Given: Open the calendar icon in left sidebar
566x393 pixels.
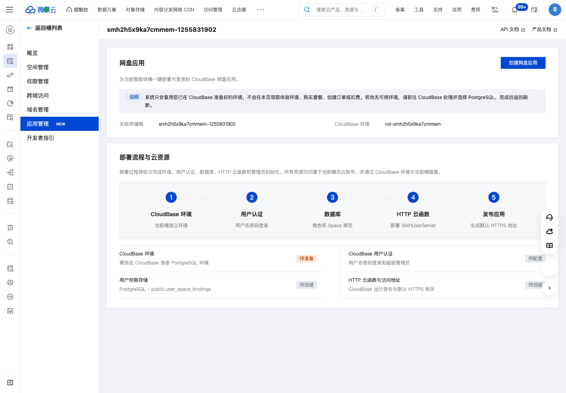Looking at the screenshot, I should tap(10, 89).
